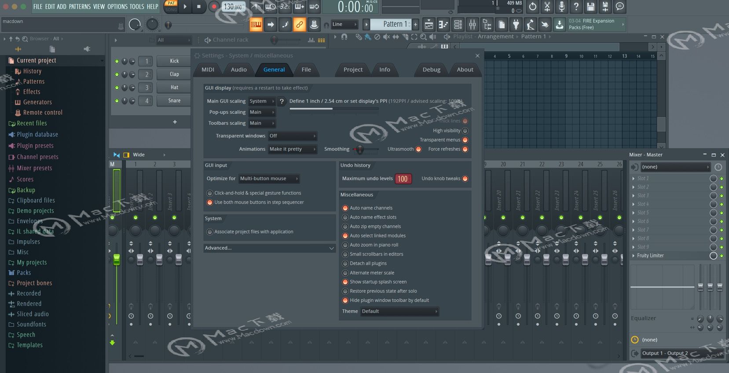Adjust the Smoothing slider knob
This screenshot has width=729, height=373.
tap(360, 150)
